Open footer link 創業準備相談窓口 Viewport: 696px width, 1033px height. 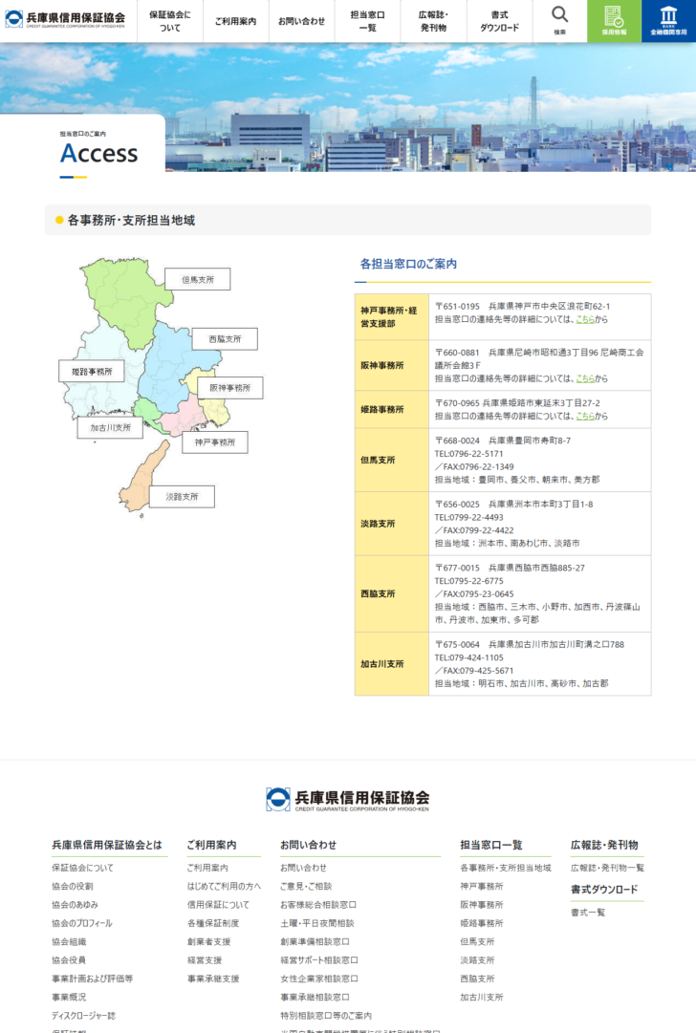(315, 941)
